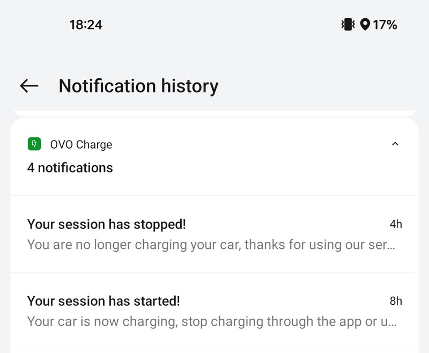This screenshot has width=429, height=353.
Task: Tap the "Your car is now charging" message text
Action: click(211, 322)
